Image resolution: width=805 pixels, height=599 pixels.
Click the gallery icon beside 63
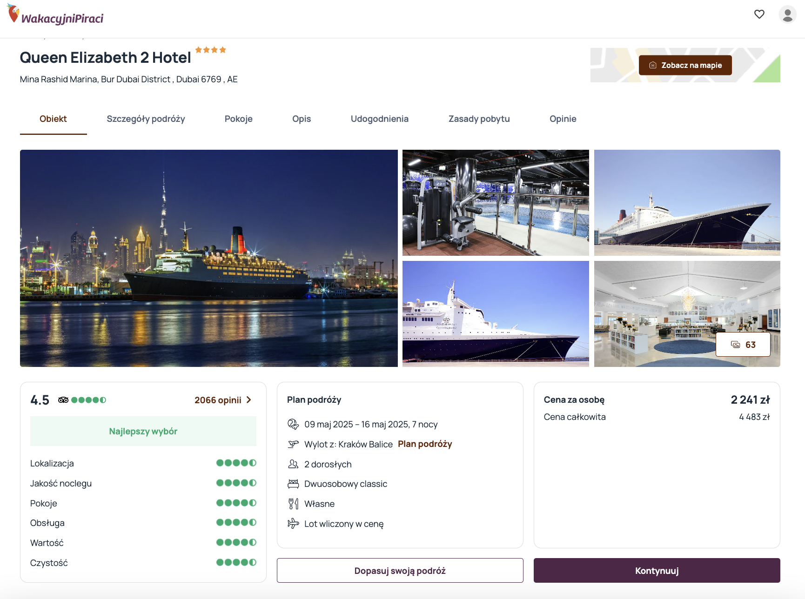click(x=735, y=345)
